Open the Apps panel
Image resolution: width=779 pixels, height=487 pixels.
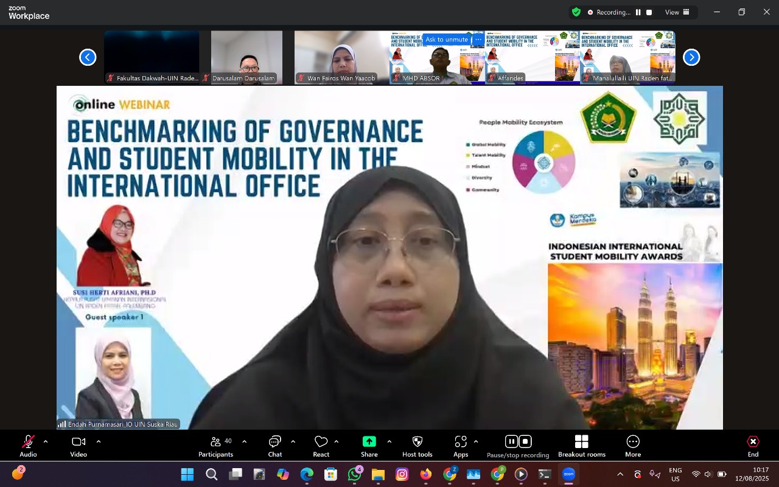[x=461, y=446]
